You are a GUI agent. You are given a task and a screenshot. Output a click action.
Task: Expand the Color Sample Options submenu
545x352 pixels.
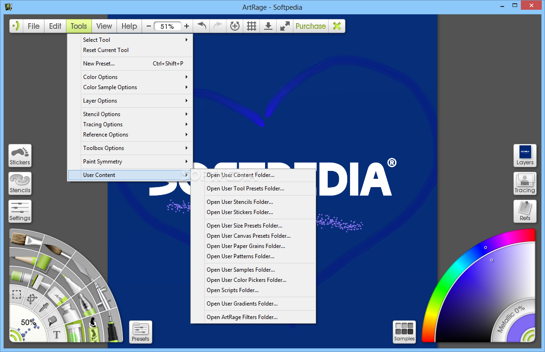130,87
